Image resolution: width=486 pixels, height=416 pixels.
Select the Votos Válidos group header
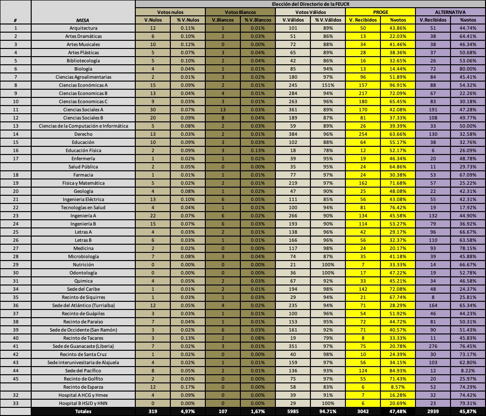tap(310, 12)
